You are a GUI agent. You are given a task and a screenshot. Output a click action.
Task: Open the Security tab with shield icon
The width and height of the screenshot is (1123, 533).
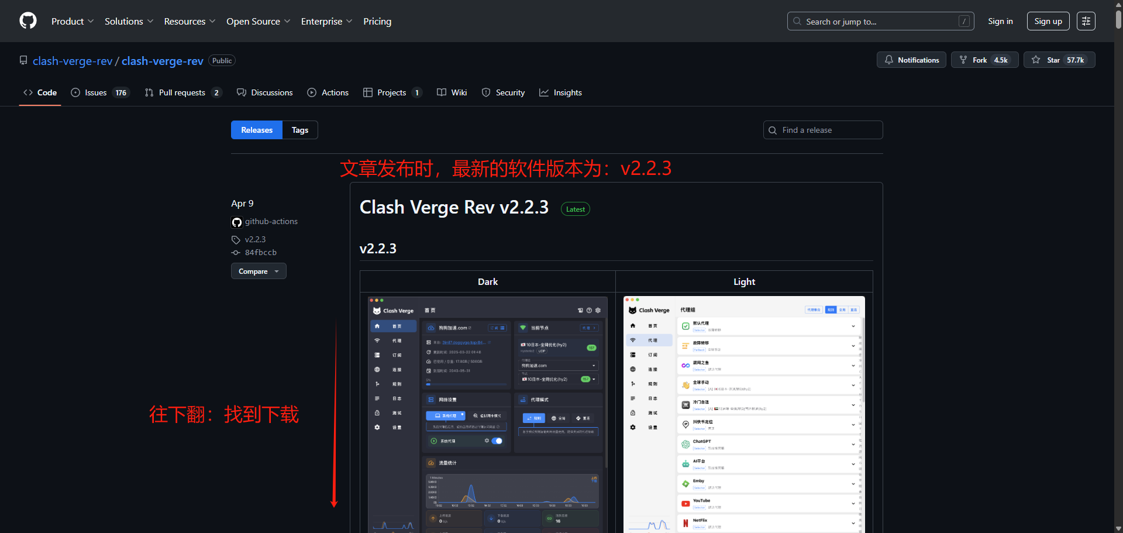(503, 92)
